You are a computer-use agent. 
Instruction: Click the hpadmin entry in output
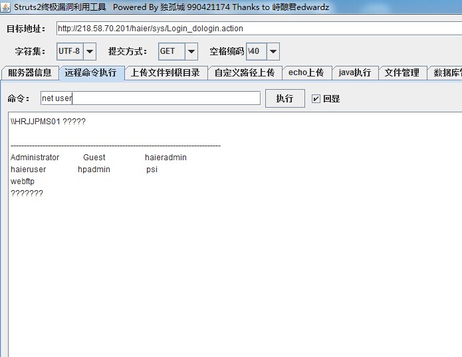click(94, 170)
